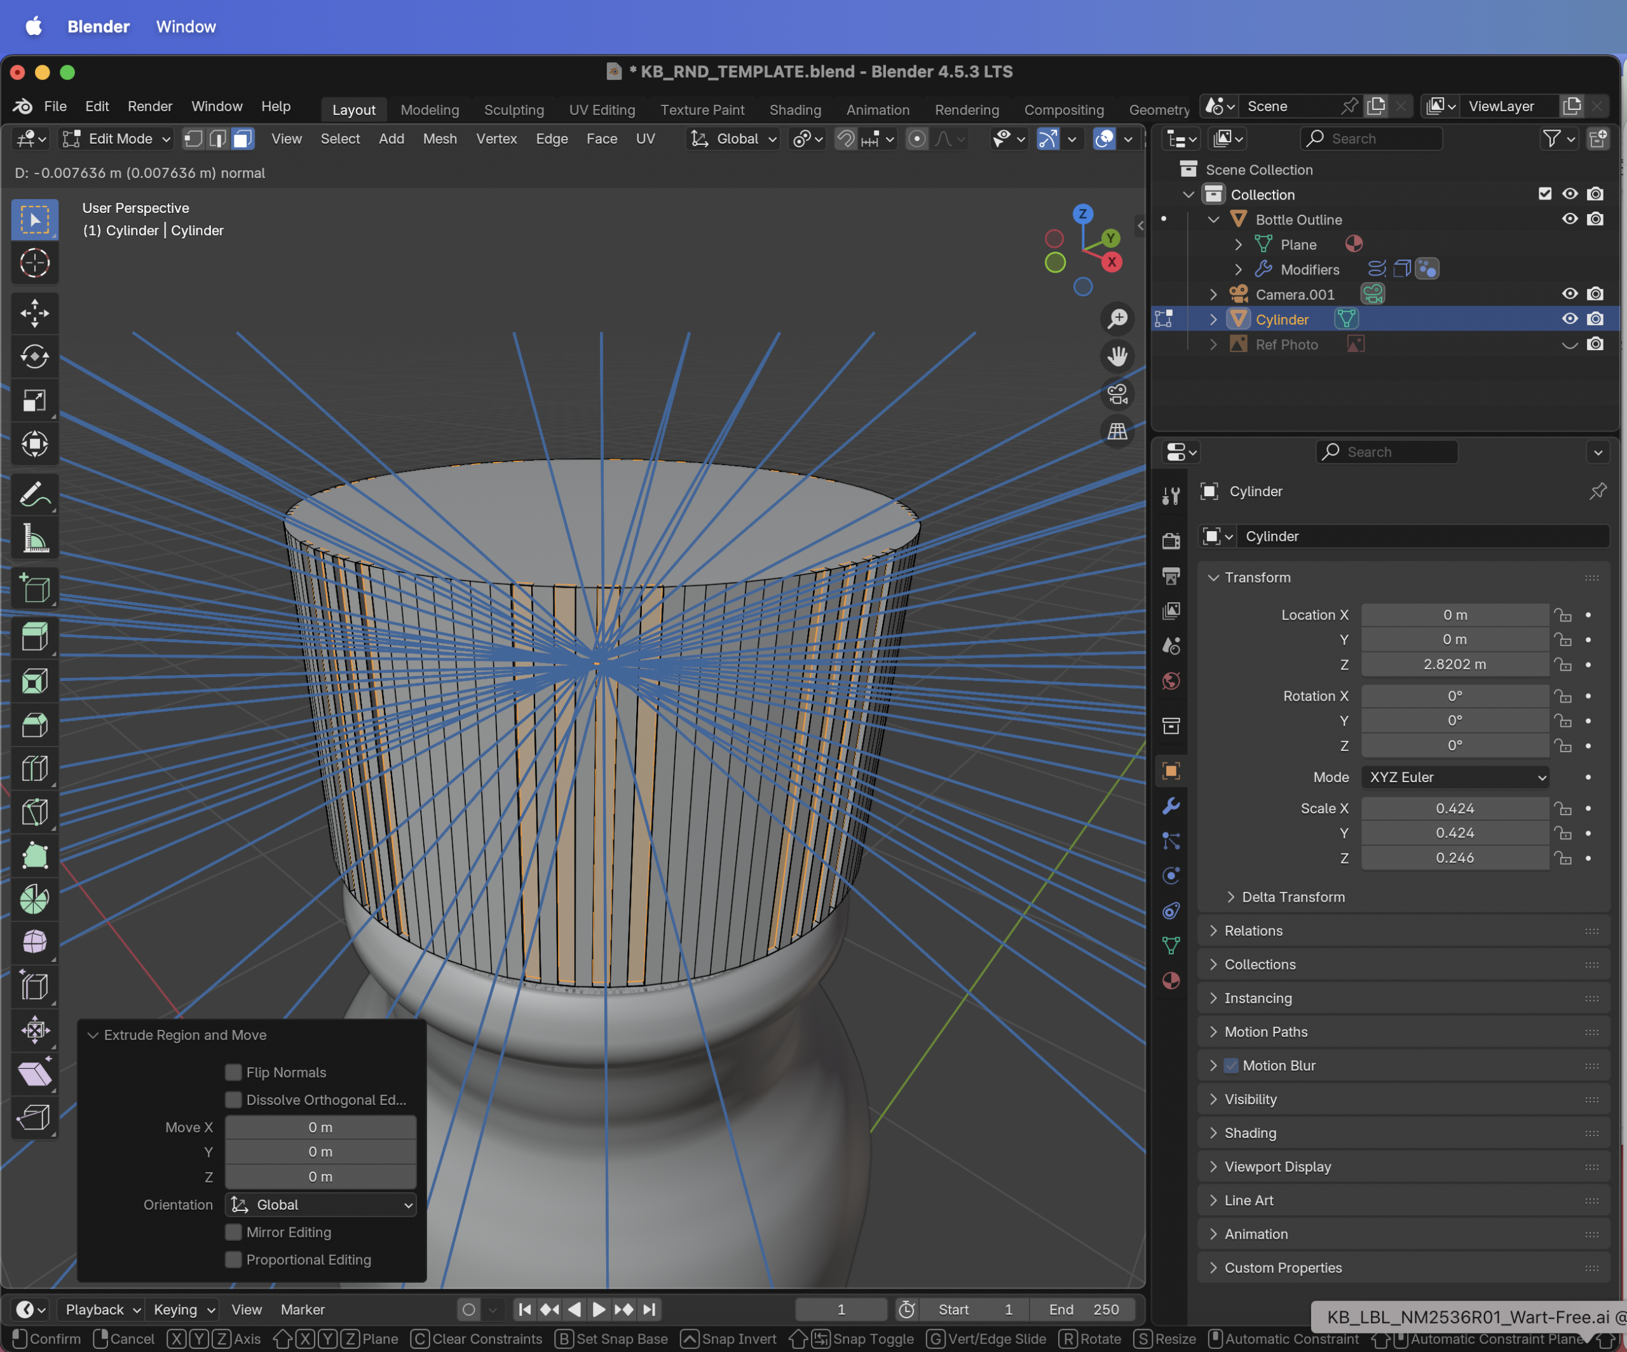Pick the Measure tool

pos(34,538)
